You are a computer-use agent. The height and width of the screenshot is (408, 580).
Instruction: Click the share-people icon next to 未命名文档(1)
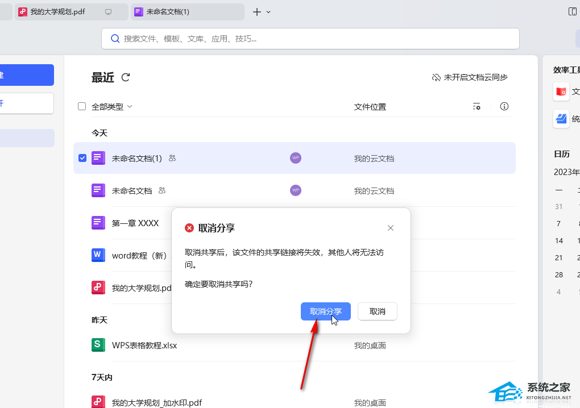pyautogui.click(x=172, y=158)
